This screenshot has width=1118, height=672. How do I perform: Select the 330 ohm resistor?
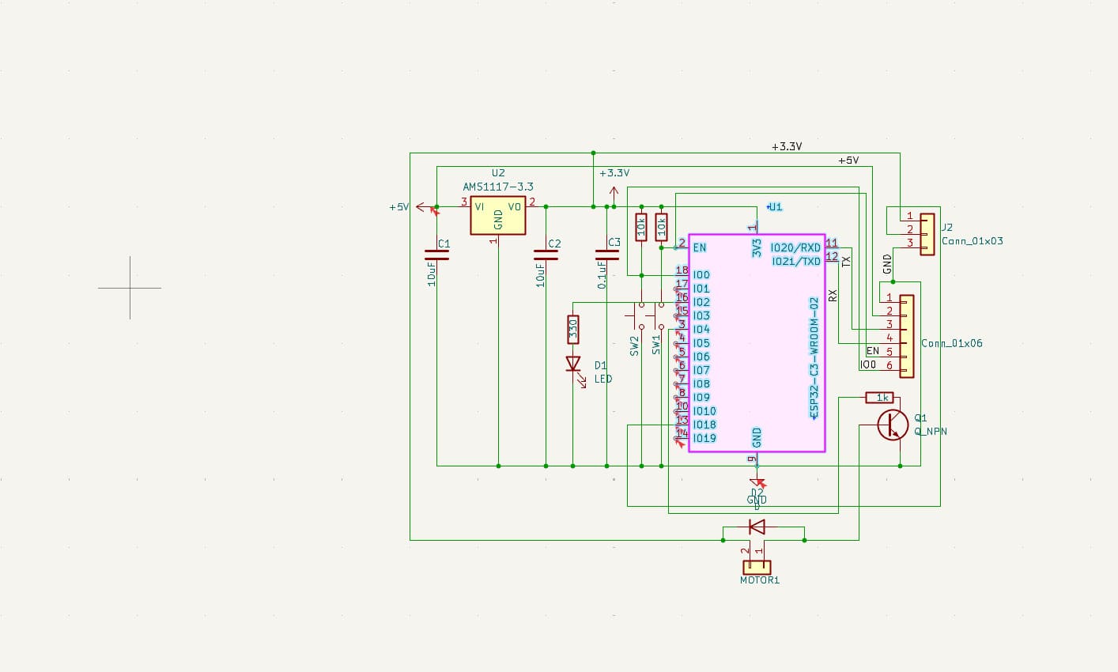coord(572,327)
